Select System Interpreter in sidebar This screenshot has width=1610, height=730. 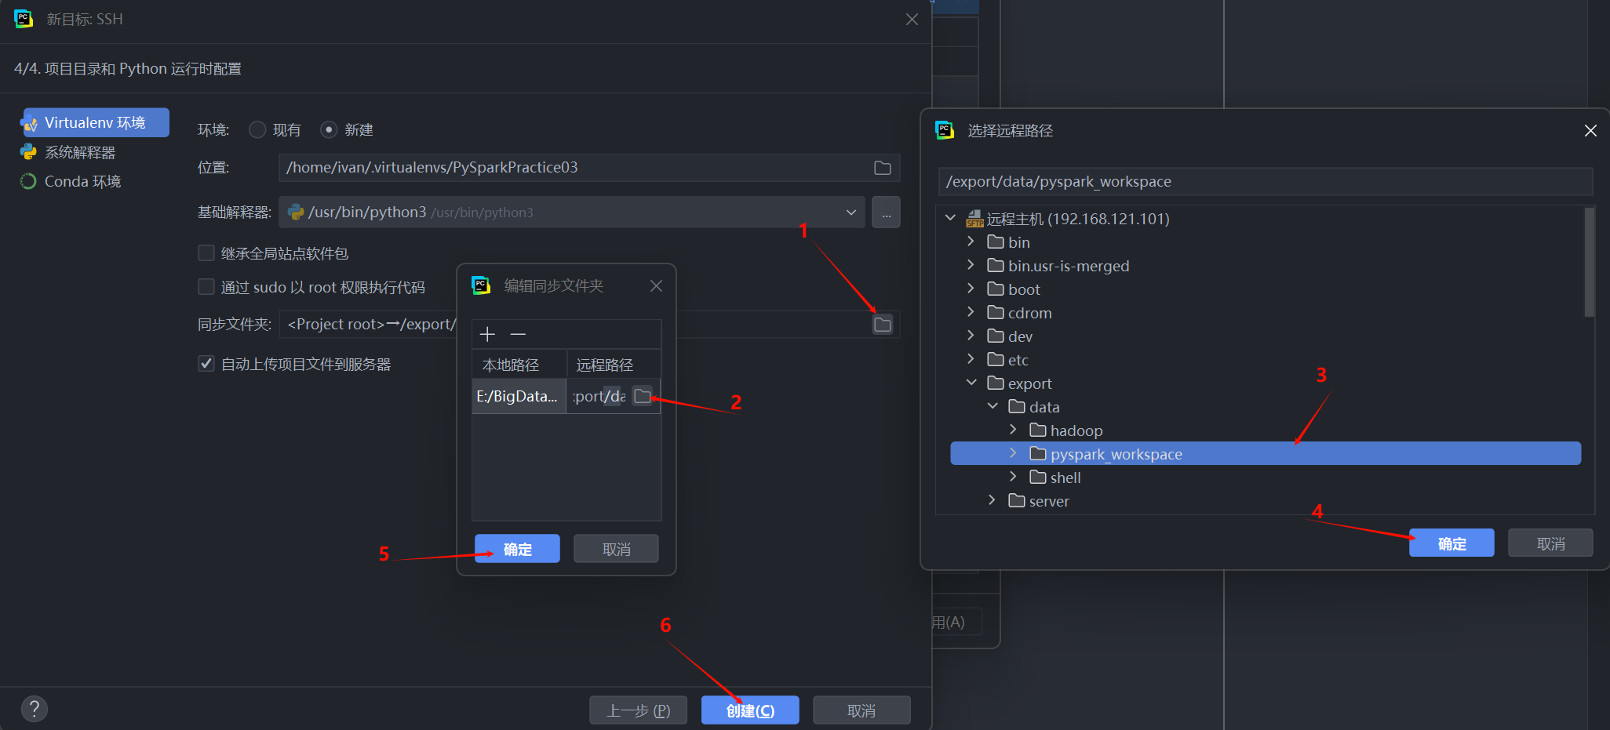(80, 152)
